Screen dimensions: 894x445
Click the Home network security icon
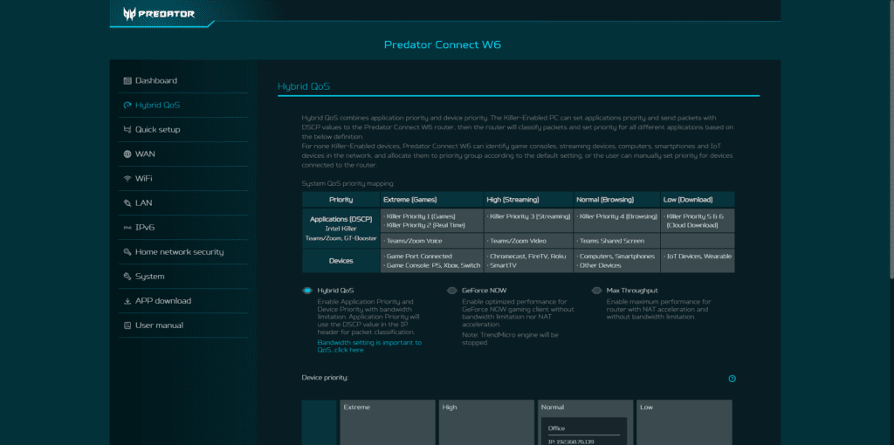[x=127, y=252]
